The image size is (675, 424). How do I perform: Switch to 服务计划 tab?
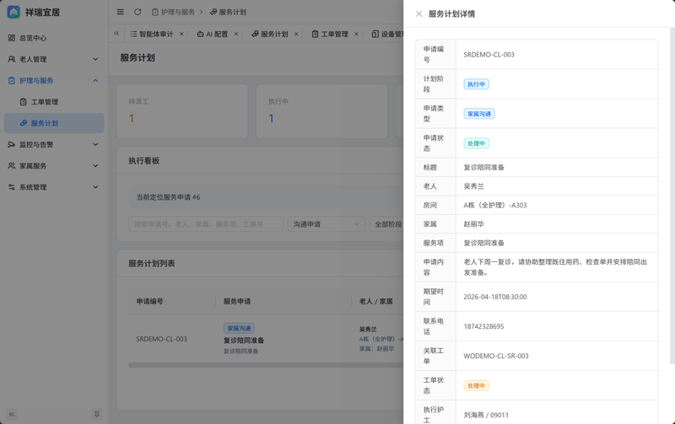pos(270,34)
